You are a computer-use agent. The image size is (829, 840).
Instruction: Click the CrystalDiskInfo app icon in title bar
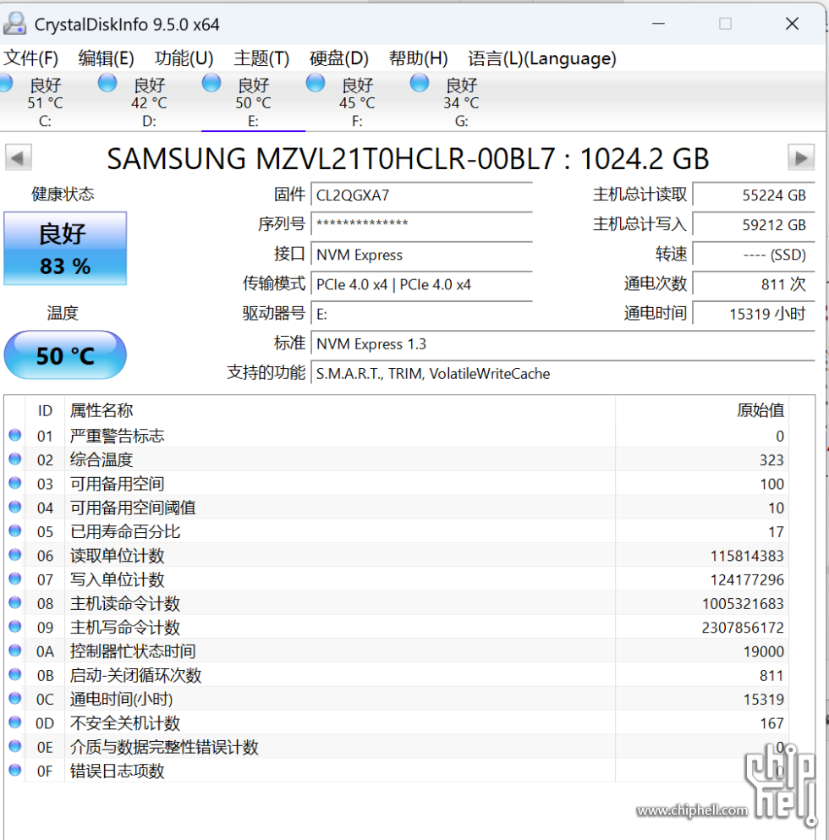(x=14, y=24)
